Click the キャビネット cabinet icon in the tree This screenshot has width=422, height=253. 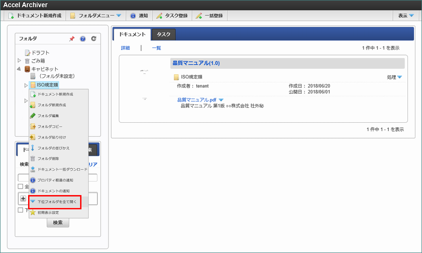27,69
